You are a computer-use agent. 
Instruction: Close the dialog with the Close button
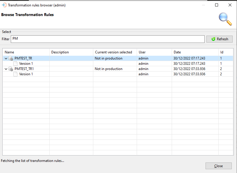(218, 166)
